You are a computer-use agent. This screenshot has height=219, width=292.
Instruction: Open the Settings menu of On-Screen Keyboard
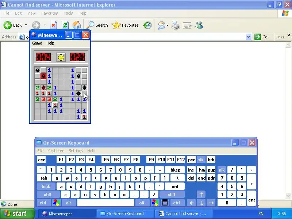coord(76,151)
